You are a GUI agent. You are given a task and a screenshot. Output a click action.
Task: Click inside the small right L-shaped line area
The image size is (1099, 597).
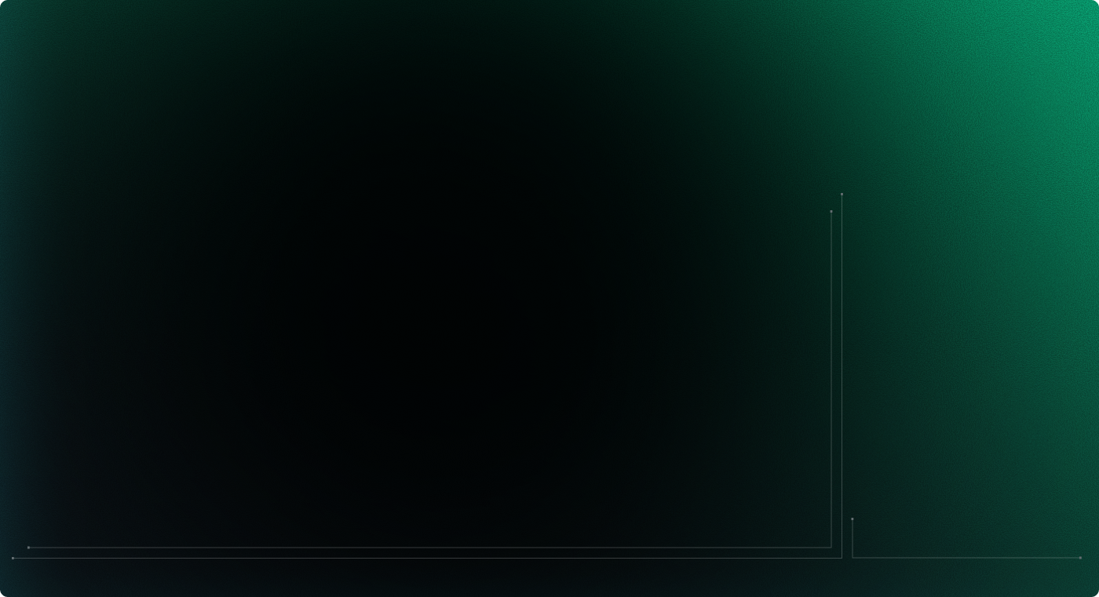966,538
